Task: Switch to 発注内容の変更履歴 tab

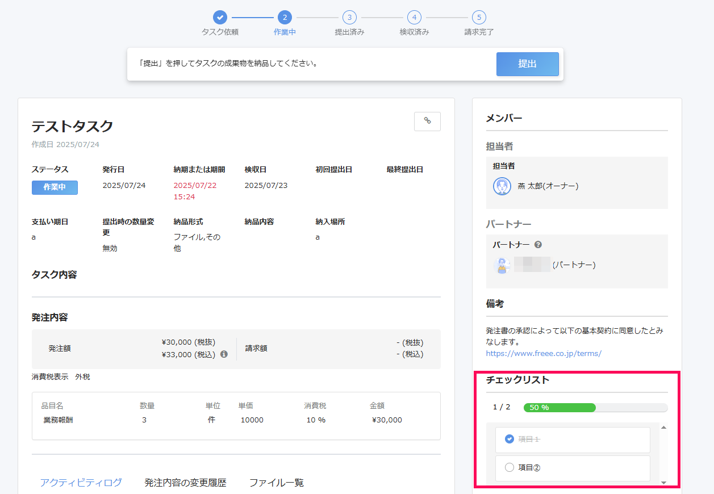Action: tap(185, 483)
